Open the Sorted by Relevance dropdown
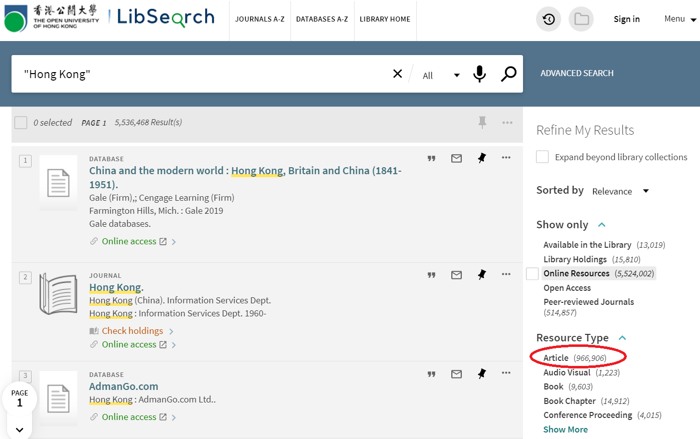Viewport: 700px width, 439px height. point(620,191)
